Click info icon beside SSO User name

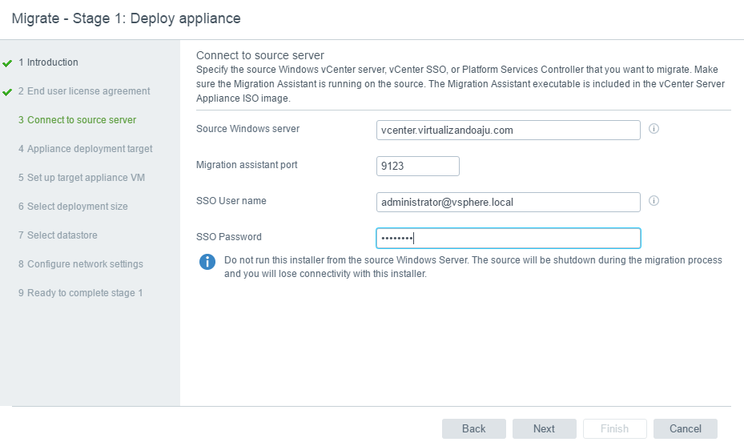click(x=654, y=201)
